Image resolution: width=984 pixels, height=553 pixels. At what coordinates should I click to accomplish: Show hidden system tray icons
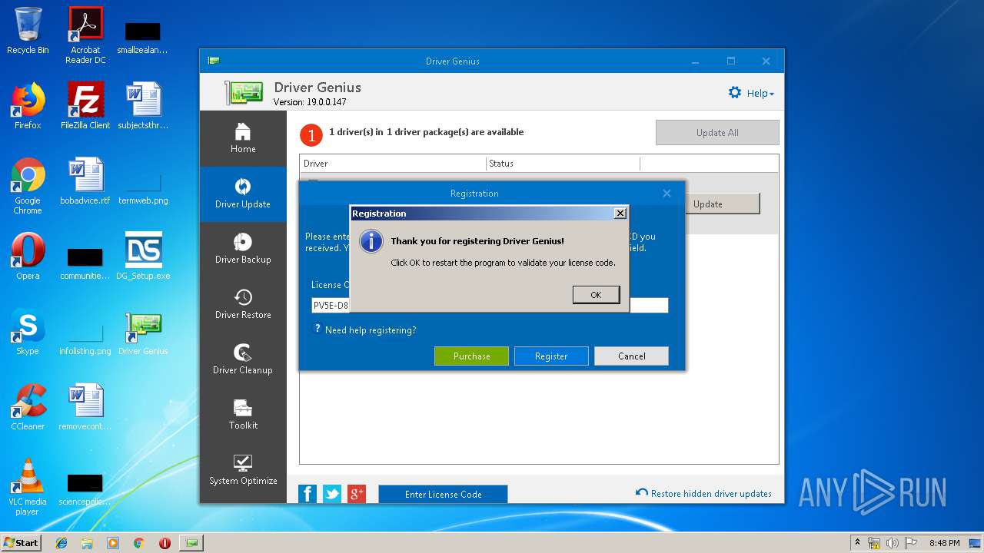tap(857, 543)
